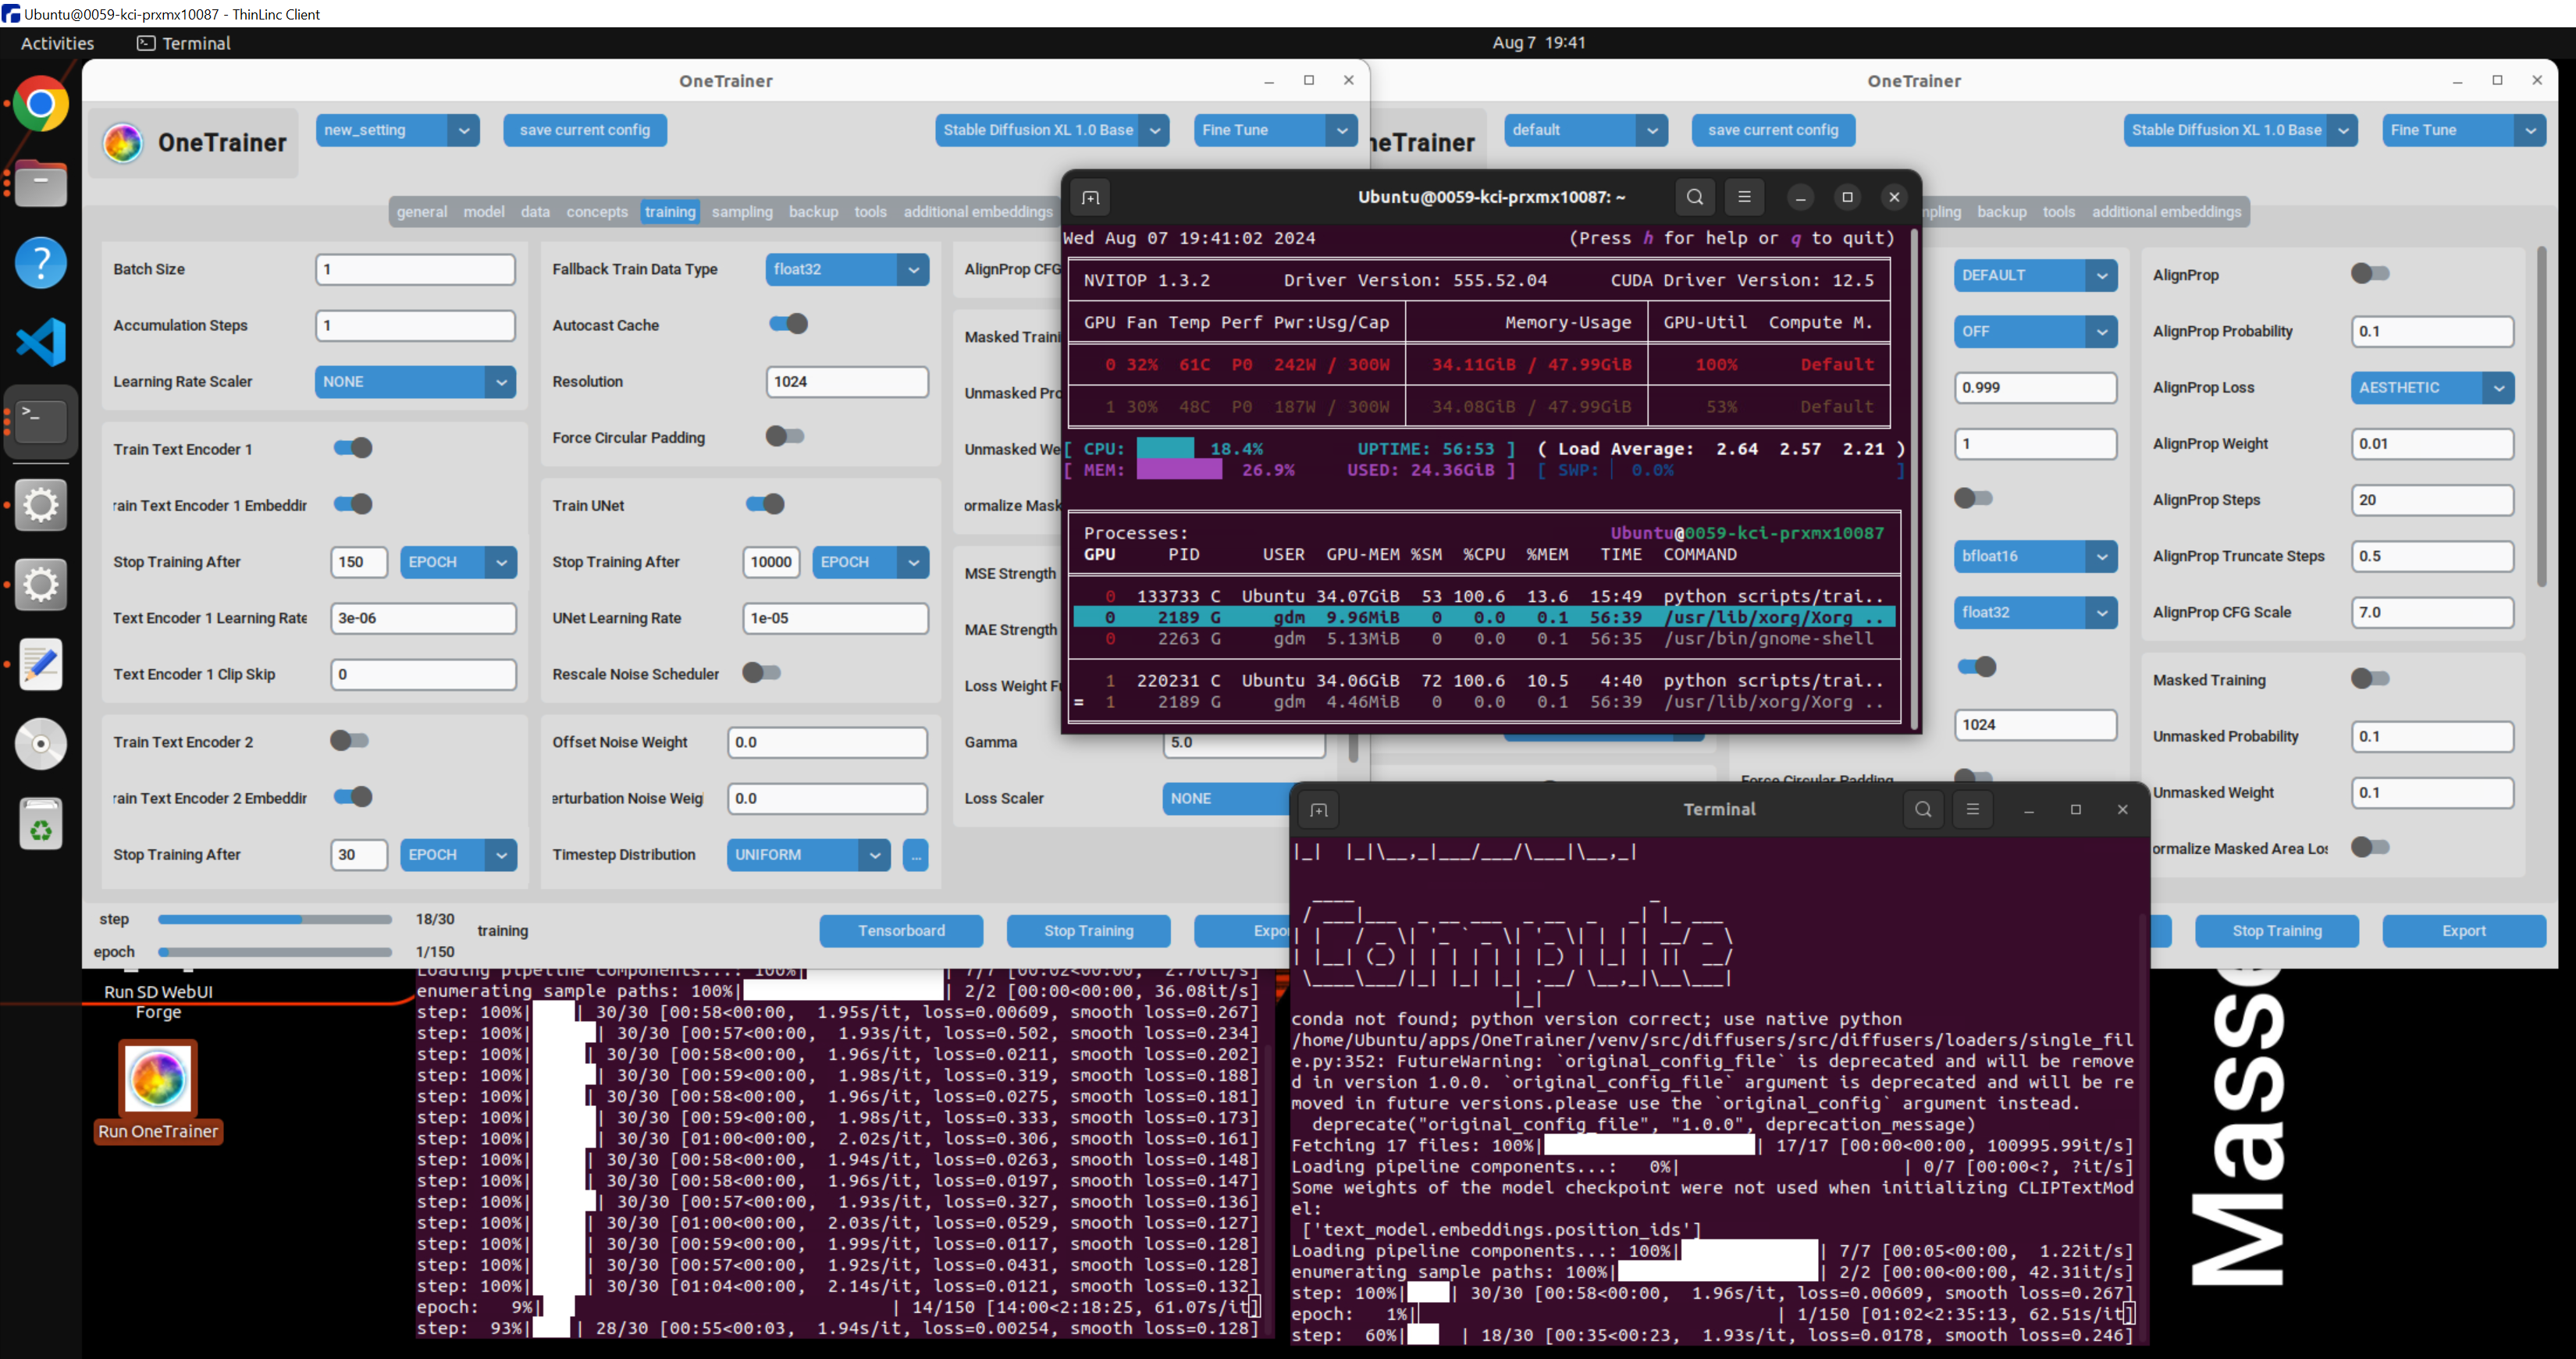
Task: Open hamburger menu in lower Terminal window
Action: tap(1972, 809)
